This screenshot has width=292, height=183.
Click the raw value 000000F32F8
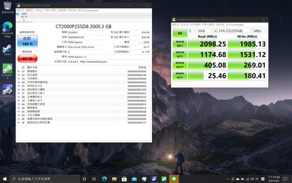pos(137,89)
